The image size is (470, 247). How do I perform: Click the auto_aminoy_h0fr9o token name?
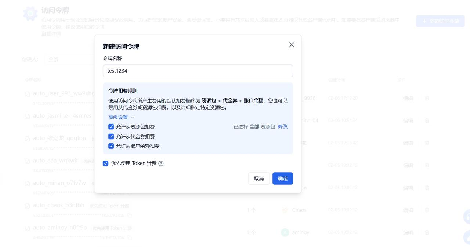(x=60, y=228)
